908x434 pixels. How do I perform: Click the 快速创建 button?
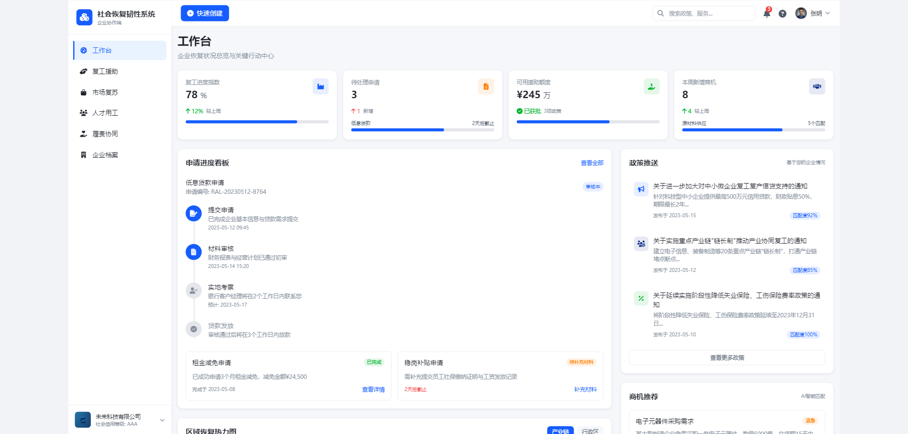(x=205, y=13)
